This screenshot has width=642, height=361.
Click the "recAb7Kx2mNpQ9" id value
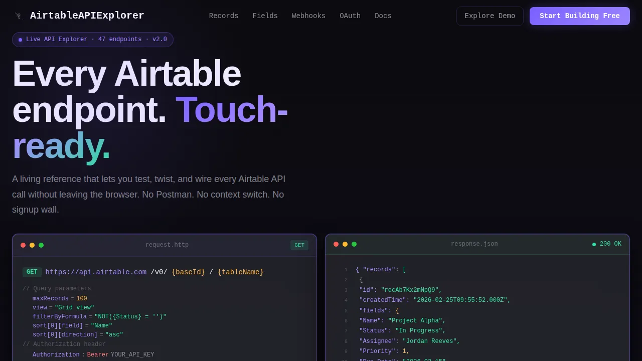(411, 290)
